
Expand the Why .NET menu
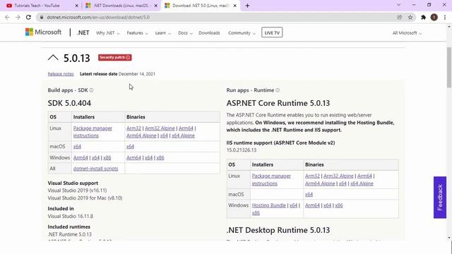(x=108, y=33)
